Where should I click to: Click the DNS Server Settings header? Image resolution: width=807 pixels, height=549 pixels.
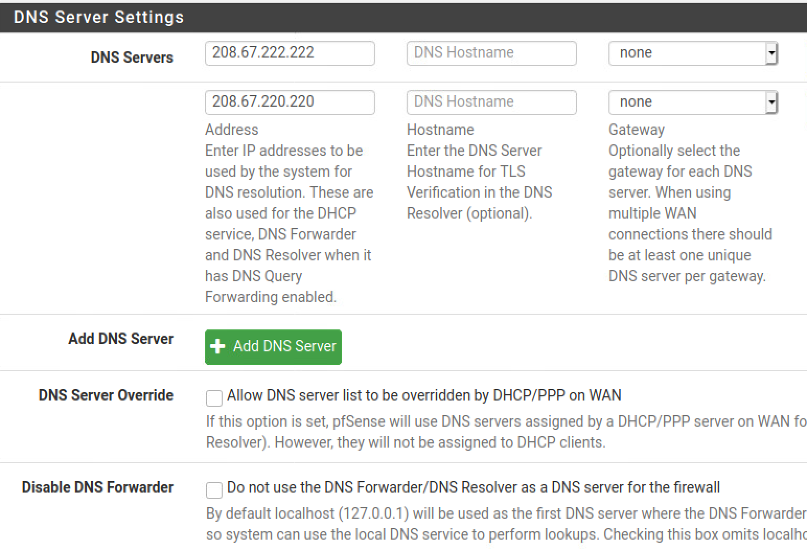tap(99, 17)
